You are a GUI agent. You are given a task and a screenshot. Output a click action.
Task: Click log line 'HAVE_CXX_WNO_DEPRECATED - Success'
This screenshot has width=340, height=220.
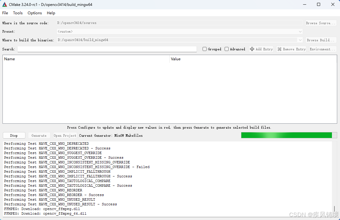(57, 148)
